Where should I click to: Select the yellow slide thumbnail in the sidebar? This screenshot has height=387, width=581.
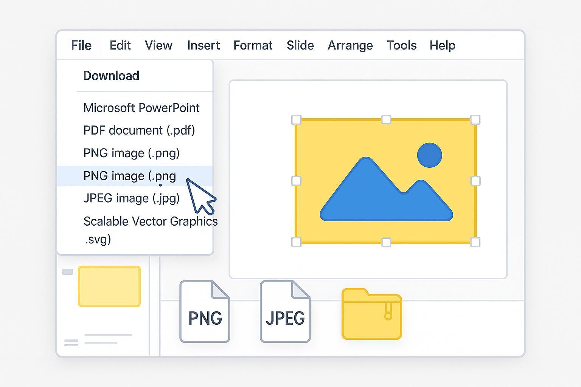point(109,286)
